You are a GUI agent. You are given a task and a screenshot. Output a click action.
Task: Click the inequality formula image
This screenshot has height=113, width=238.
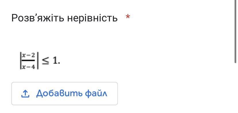coord(40,60)
